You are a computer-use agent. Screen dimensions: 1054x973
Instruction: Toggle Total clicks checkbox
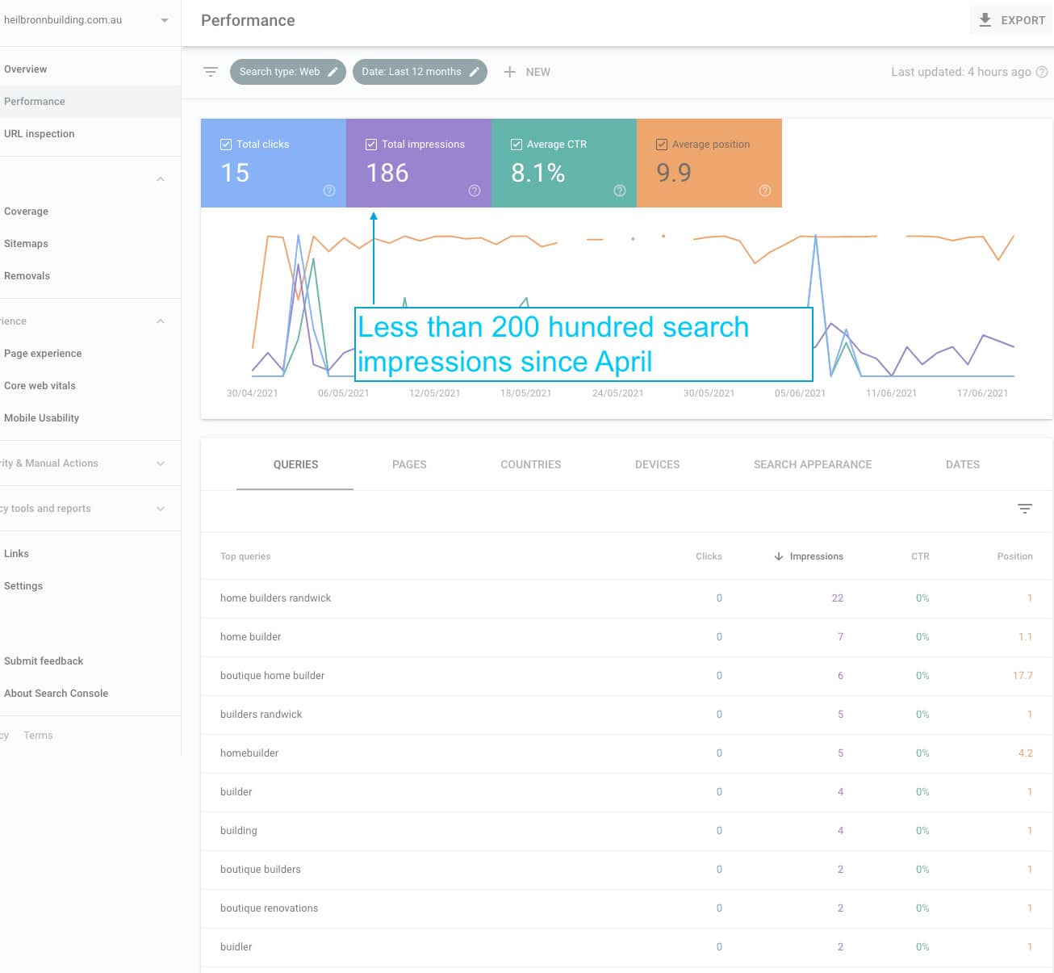(226, 145)
